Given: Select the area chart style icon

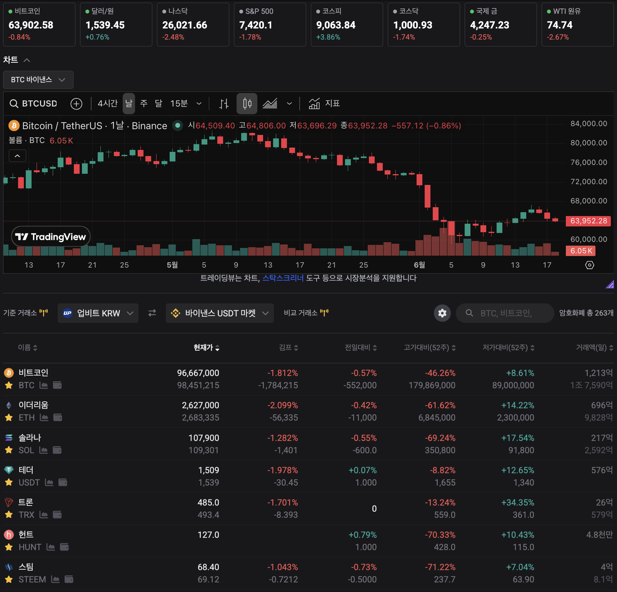Looking at the screenshot, I should (x=270, y=104).
